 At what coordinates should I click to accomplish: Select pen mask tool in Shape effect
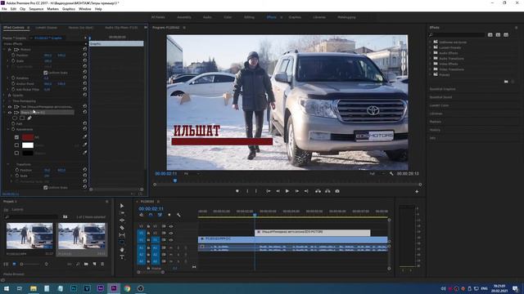(29, 118)
